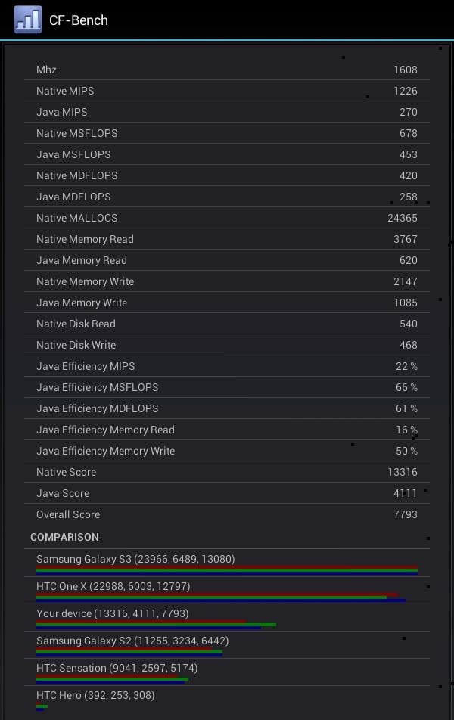Tap Java Efficiency Memory Read row
This screenshot has width=454, height=720.
(227, 430)
